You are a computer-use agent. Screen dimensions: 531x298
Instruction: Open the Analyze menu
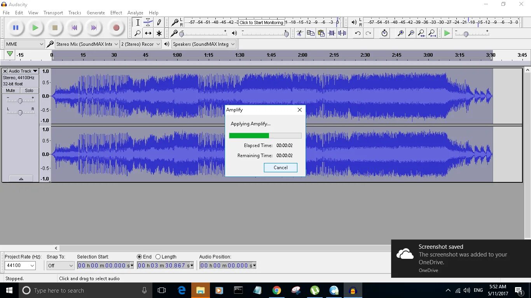click(135, 13)
